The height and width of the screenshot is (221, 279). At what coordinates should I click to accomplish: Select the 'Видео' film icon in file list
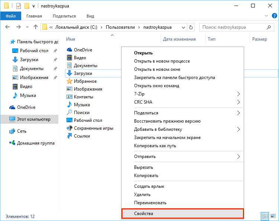pos(69,58)
